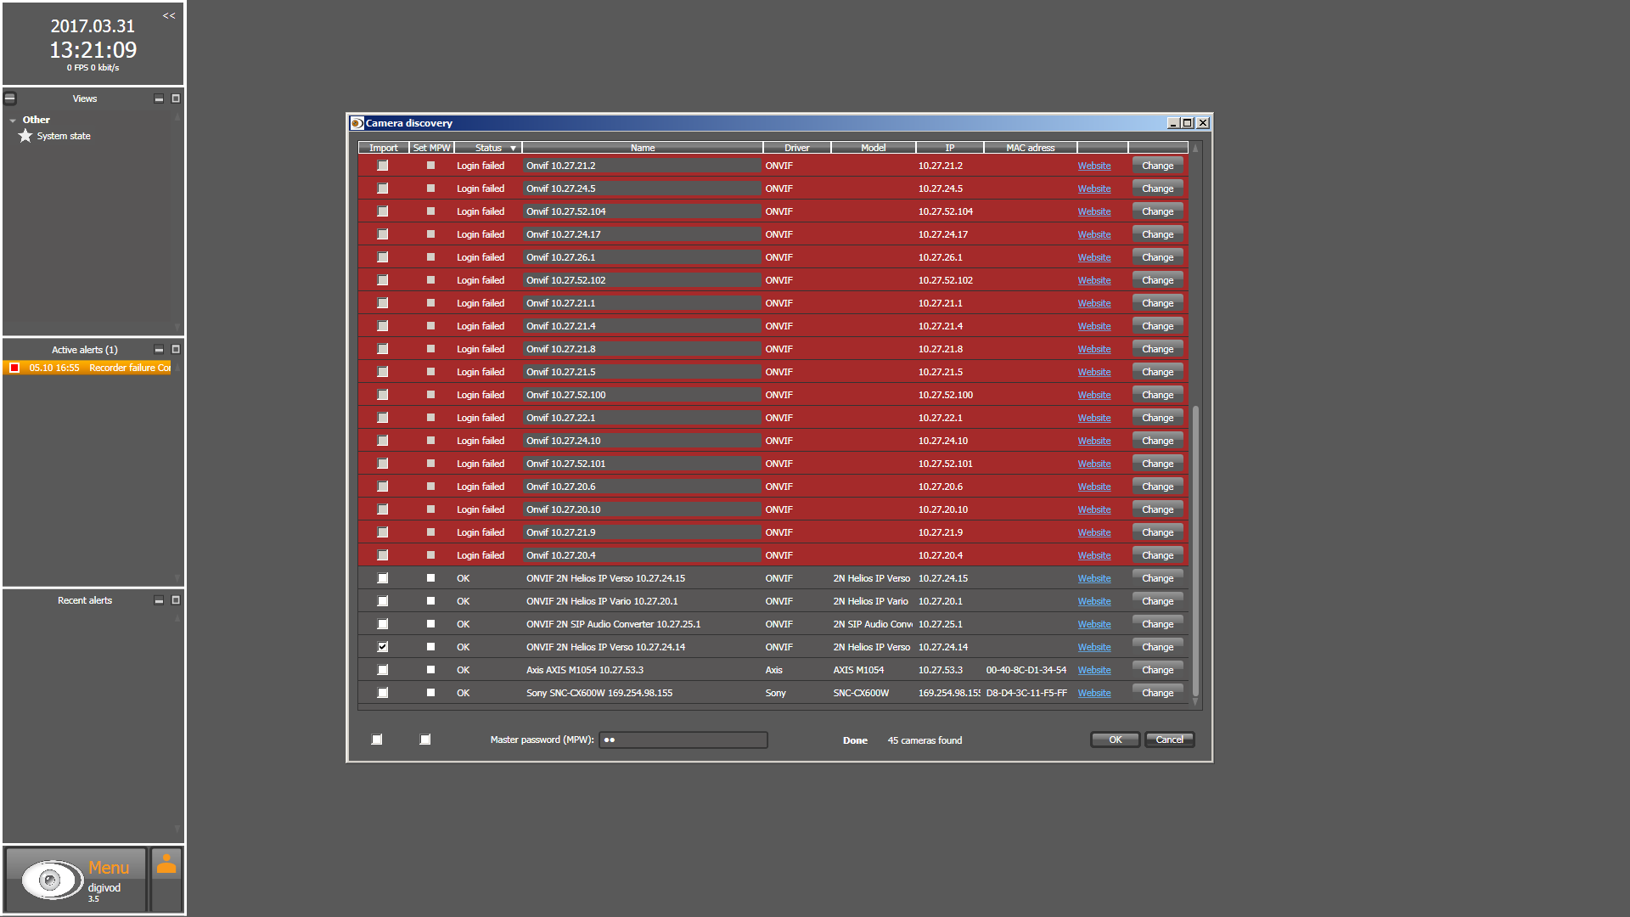Open System state star view
Image resolution: width=1630 pixels, height=917 pixels.
[25, 136]
